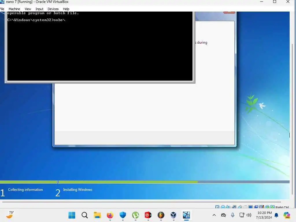The image size is (296, 222).
Task: Click the Installing Windows progress bar
Action: click(x=174, y=182)
